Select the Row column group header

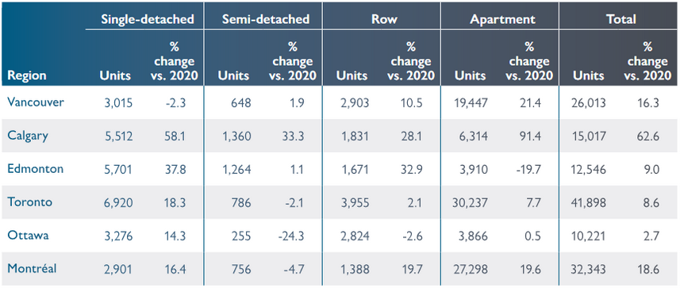click(384, 20)
